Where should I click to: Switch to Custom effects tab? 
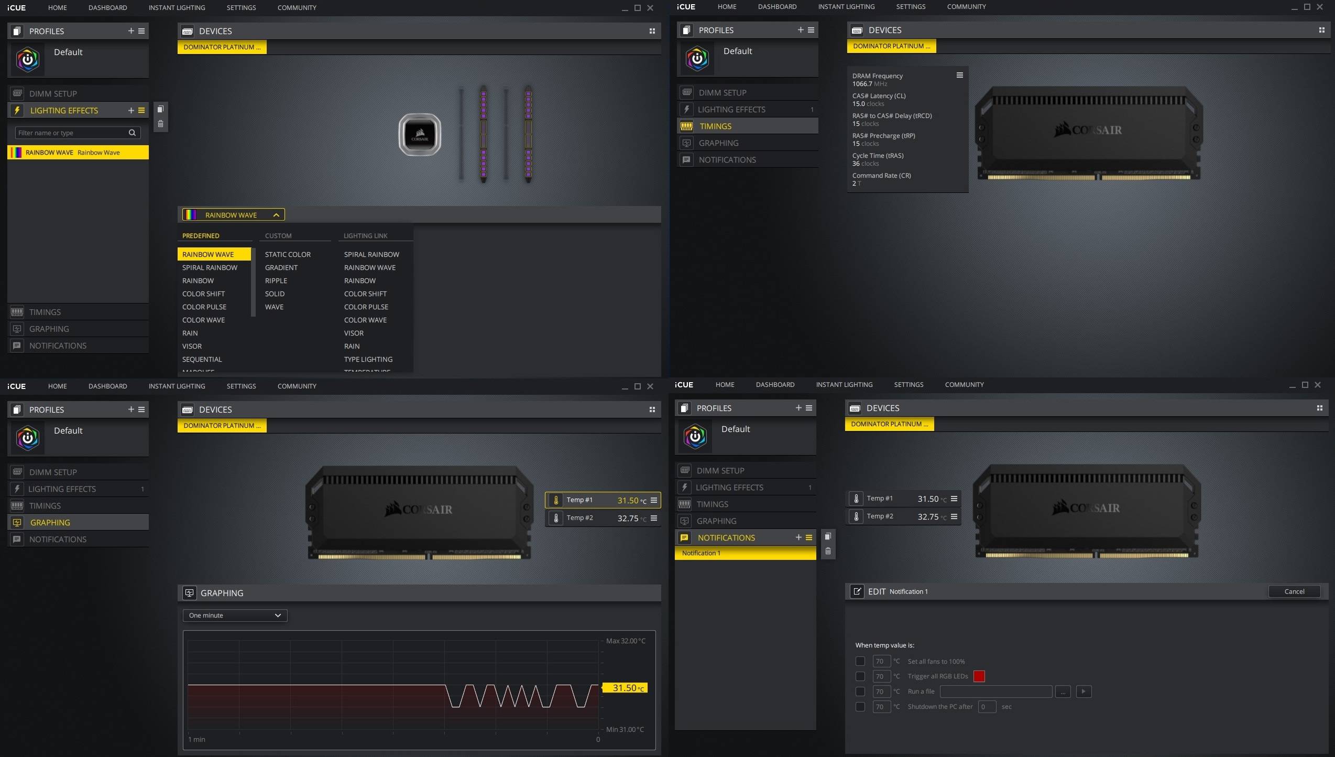click(x=278, y=236)
